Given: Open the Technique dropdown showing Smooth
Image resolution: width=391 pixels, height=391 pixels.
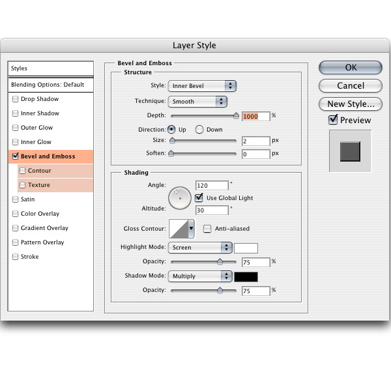Looking at the screenshot, I should click(x=197, y=102).
